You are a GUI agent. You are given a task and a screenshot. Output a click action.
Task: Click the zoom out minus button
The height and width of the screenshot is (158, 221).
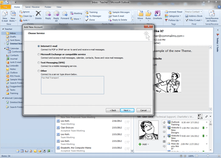pyautogui.click(x=197, y=156)
